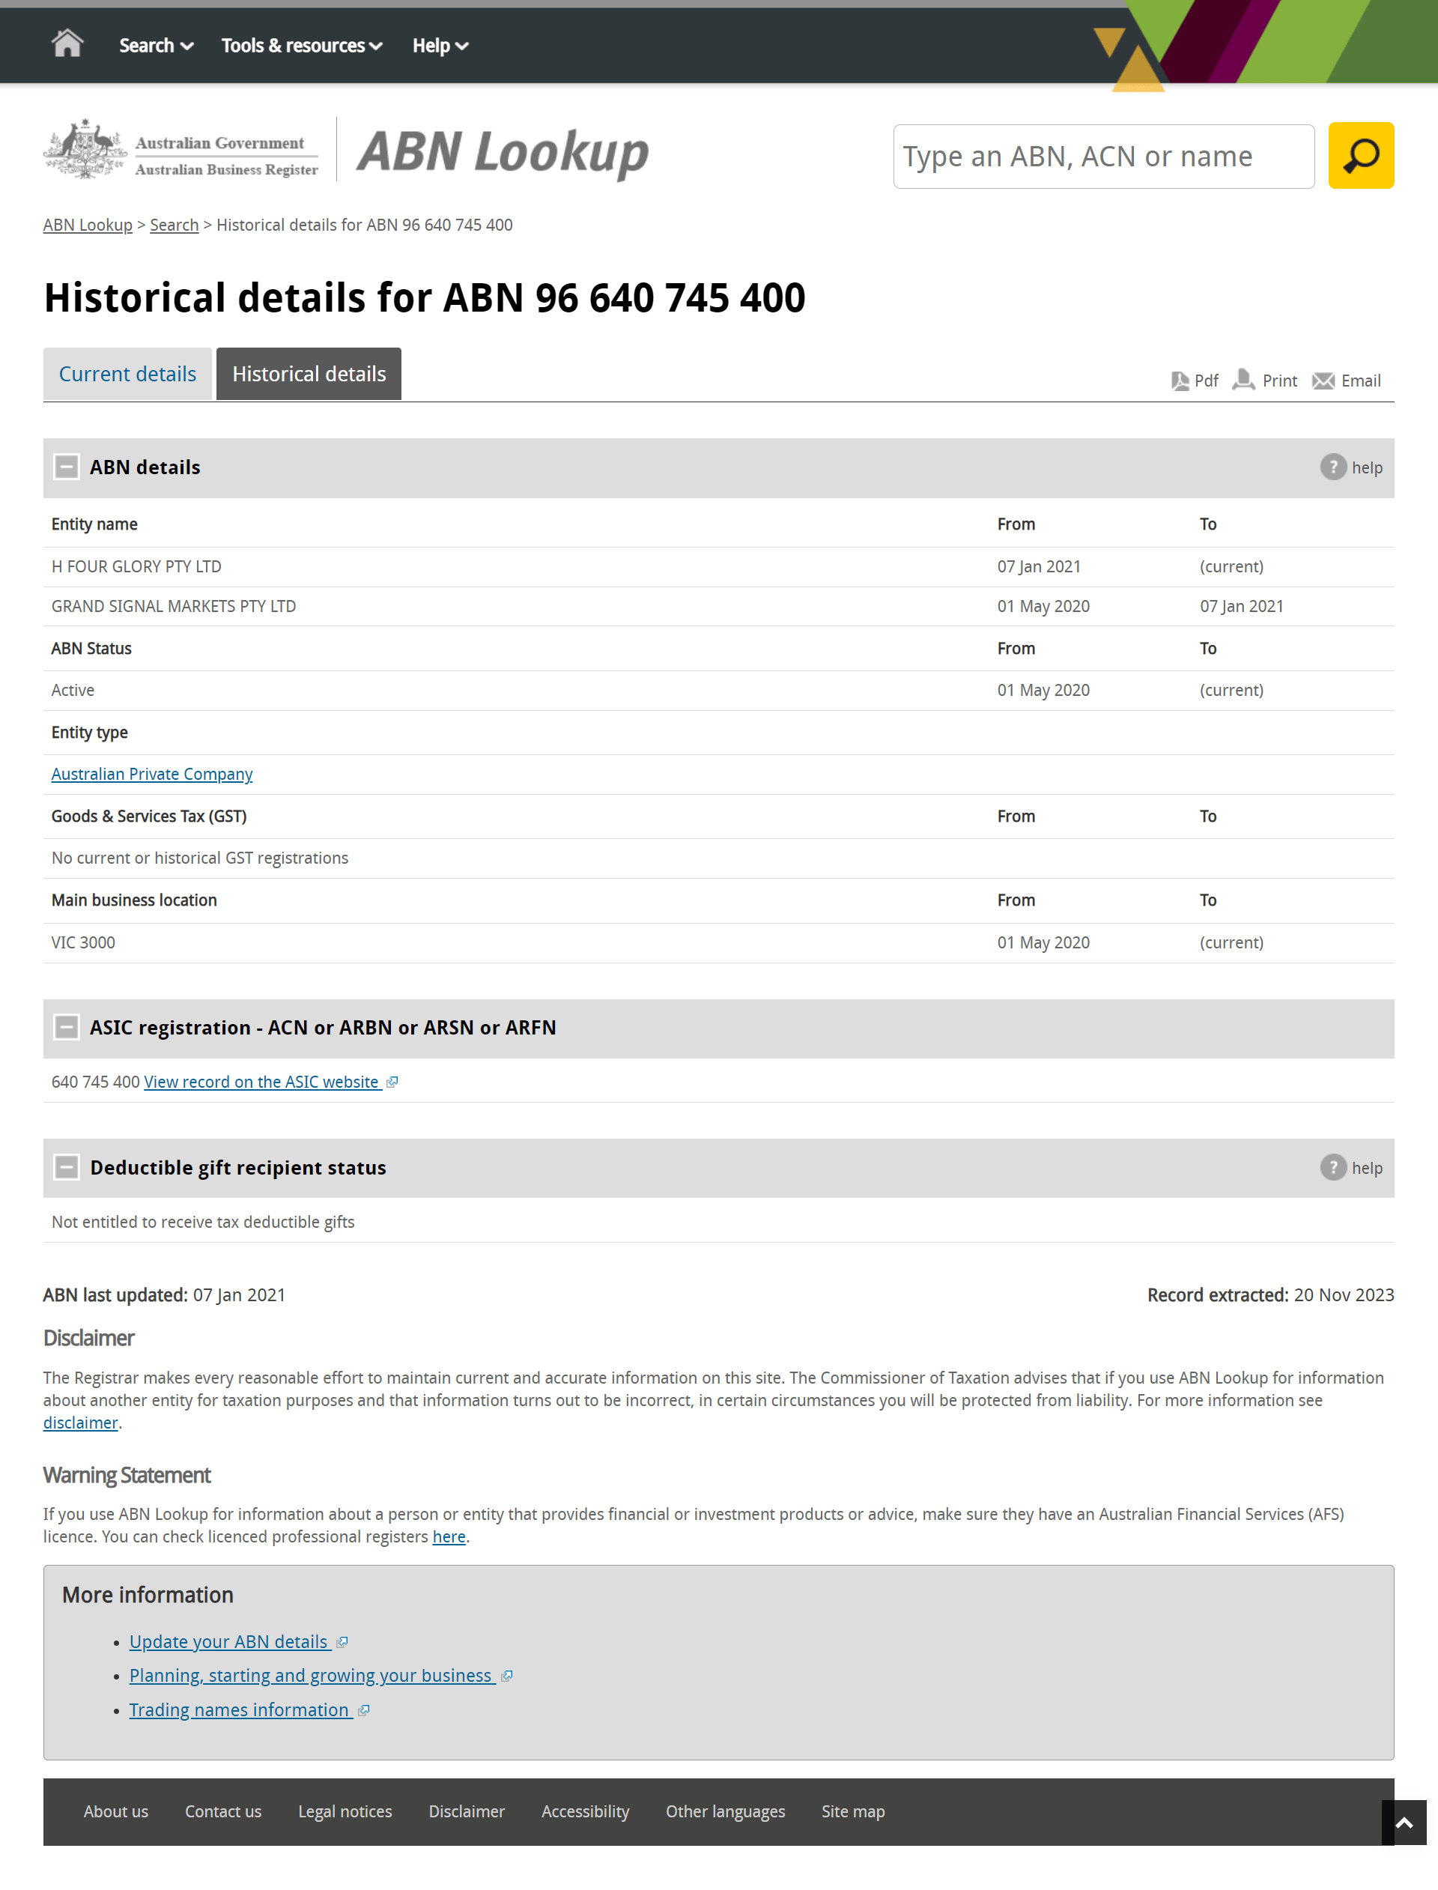This screenshot has height=1890, width=1438.
Task: Open Accessibility footer link
Action: tap(586, 1812)
